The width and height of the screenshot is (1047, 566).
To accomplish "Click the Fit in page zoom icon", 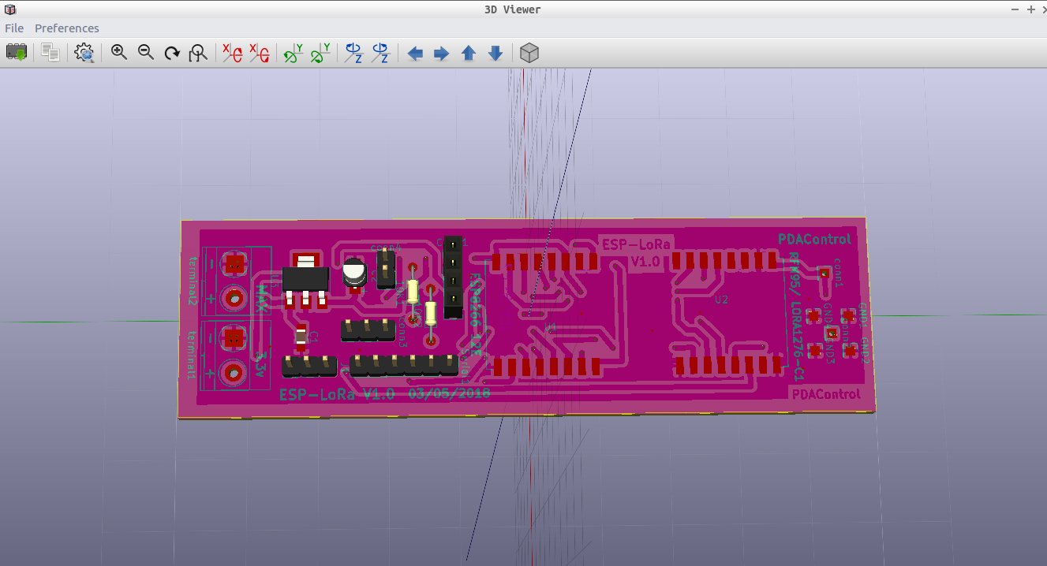I will (x=198, y=53).
